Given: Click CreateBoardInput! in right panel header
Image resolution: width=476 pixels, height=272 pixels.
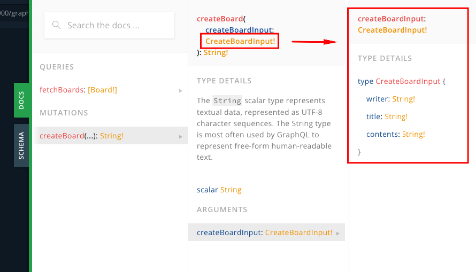Looking at the screenshot, I should pyautogui.click(x=392, y=30).
